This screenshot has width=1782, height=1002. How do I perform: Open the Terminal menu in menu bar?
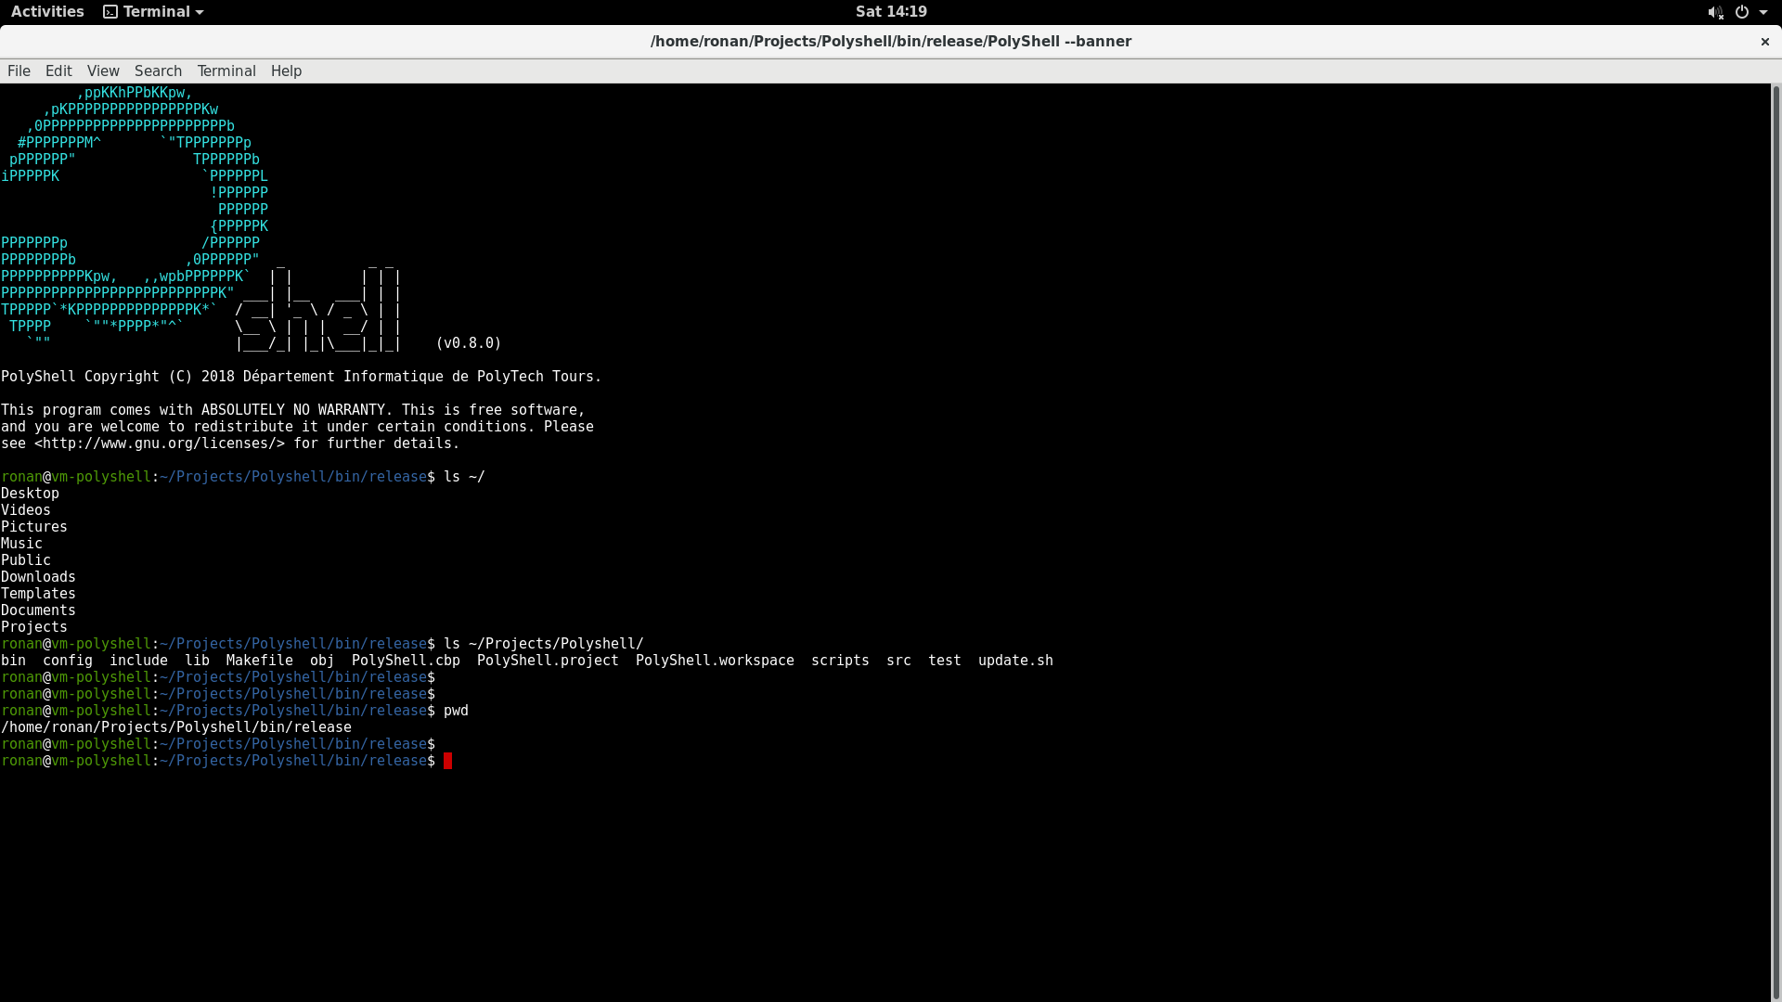pos(226,71)
